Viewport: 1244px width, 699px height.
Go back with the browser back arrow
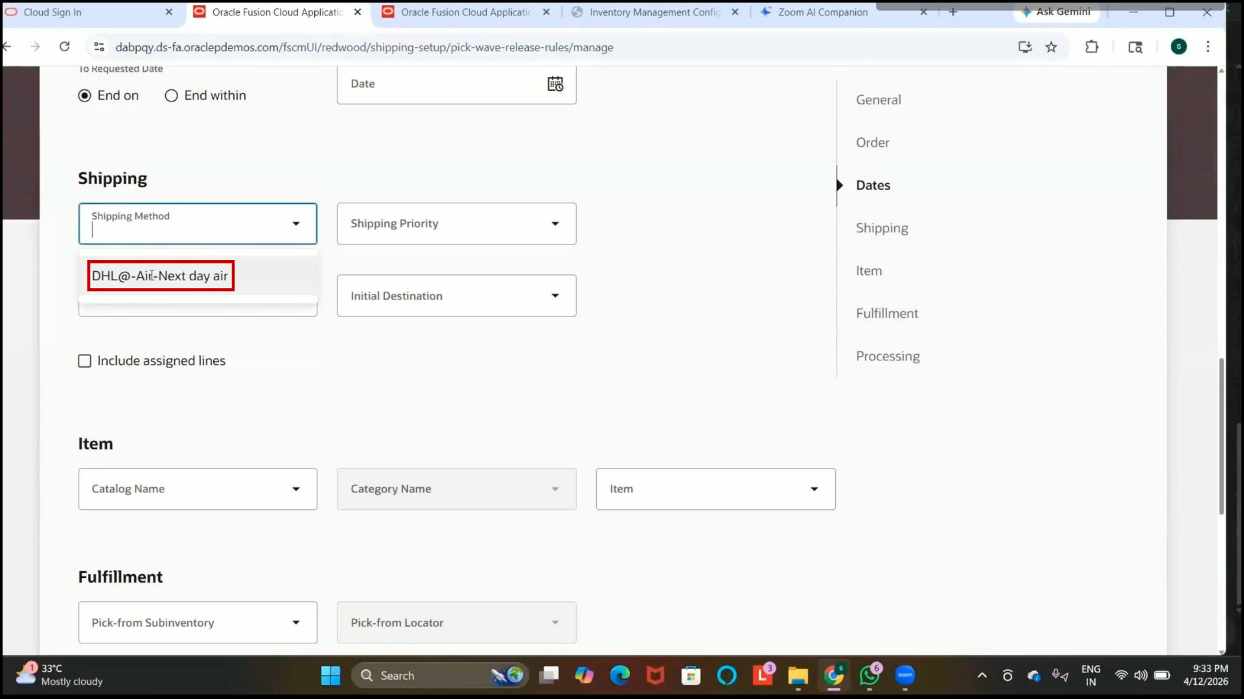[7, 47]
